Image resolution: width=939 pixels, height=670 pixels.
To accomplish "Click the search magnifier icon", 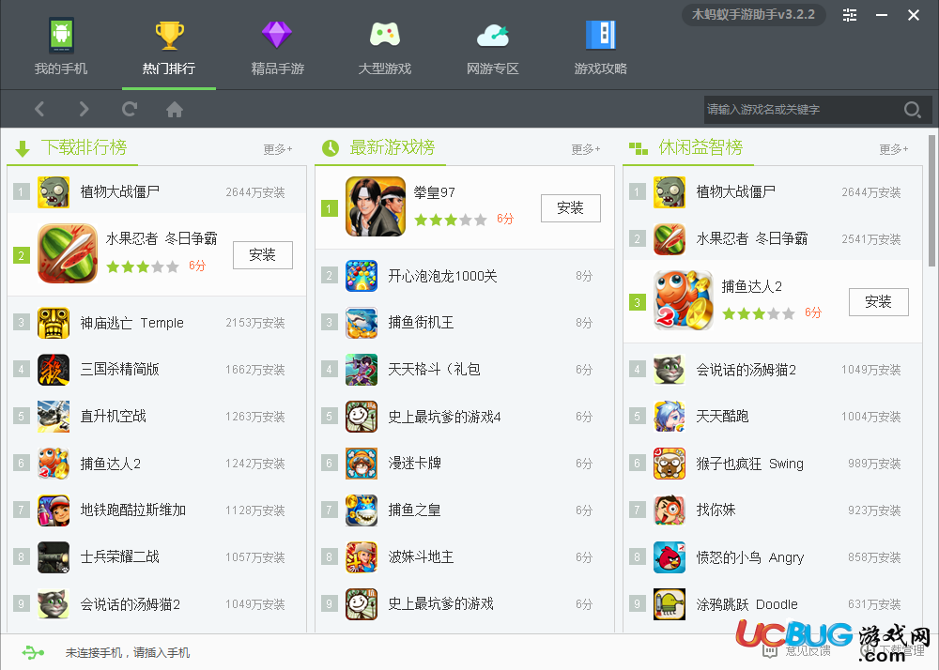I will pyautogui.click(x=912, y=110).
